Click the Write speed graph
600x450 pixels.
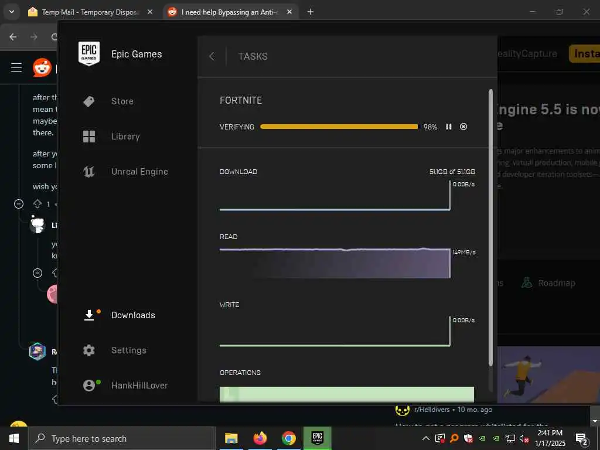[335, 332]
